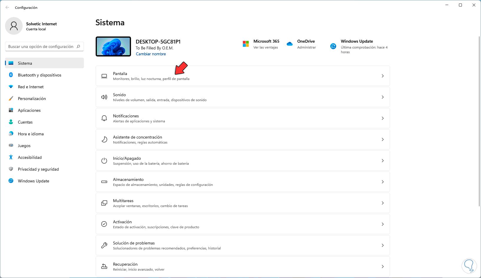The height and width of the screenshot is (278, 481).
Task: Click the Microsoft 365 logo icon
Action: point(246,44)
